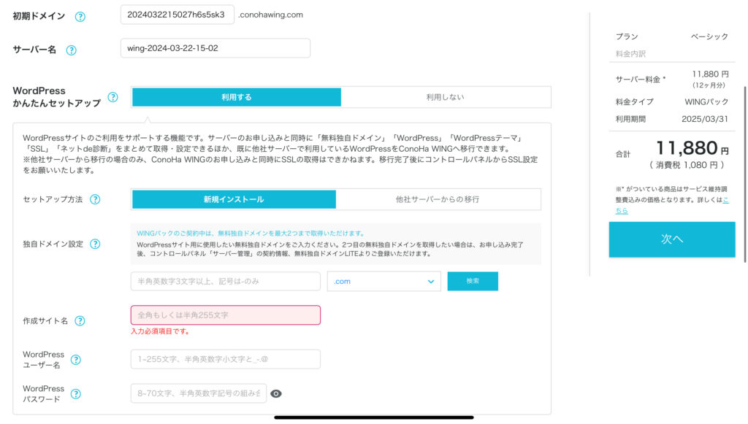The image size is (748, 424).
Task: Open help icon beside 初期ドメイン
Action: [x=80, y=17]
